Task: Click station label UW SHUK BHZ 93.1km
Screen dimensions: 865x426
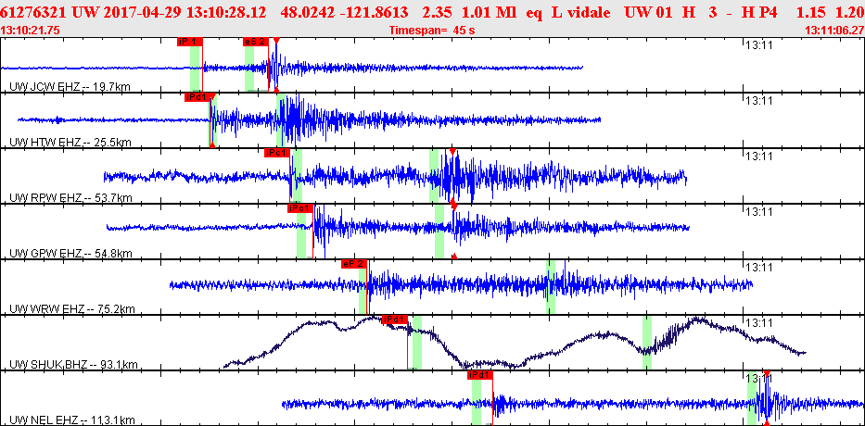Action: pos(74,364)
